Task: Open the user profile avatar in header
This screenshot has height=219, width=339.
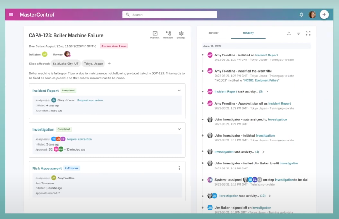Action: point(312,14)
